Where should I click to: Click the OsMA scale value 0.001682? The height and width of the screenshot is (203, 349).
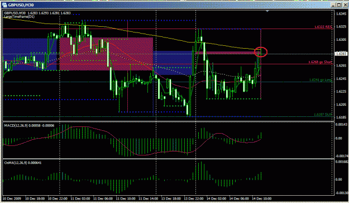(x=342, y=162)
